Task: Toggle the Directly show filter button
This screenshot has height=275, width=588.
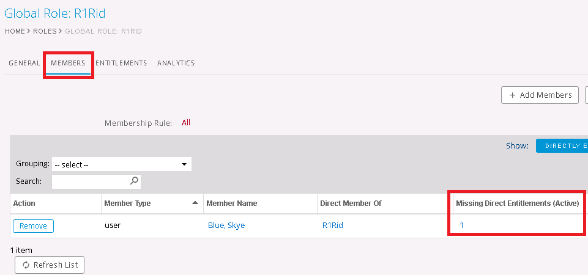Action: click(562, 146)
